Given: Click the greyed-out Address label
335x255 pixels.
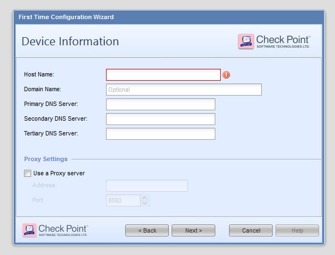Looking at the screenshot, I should click(44, 185).
